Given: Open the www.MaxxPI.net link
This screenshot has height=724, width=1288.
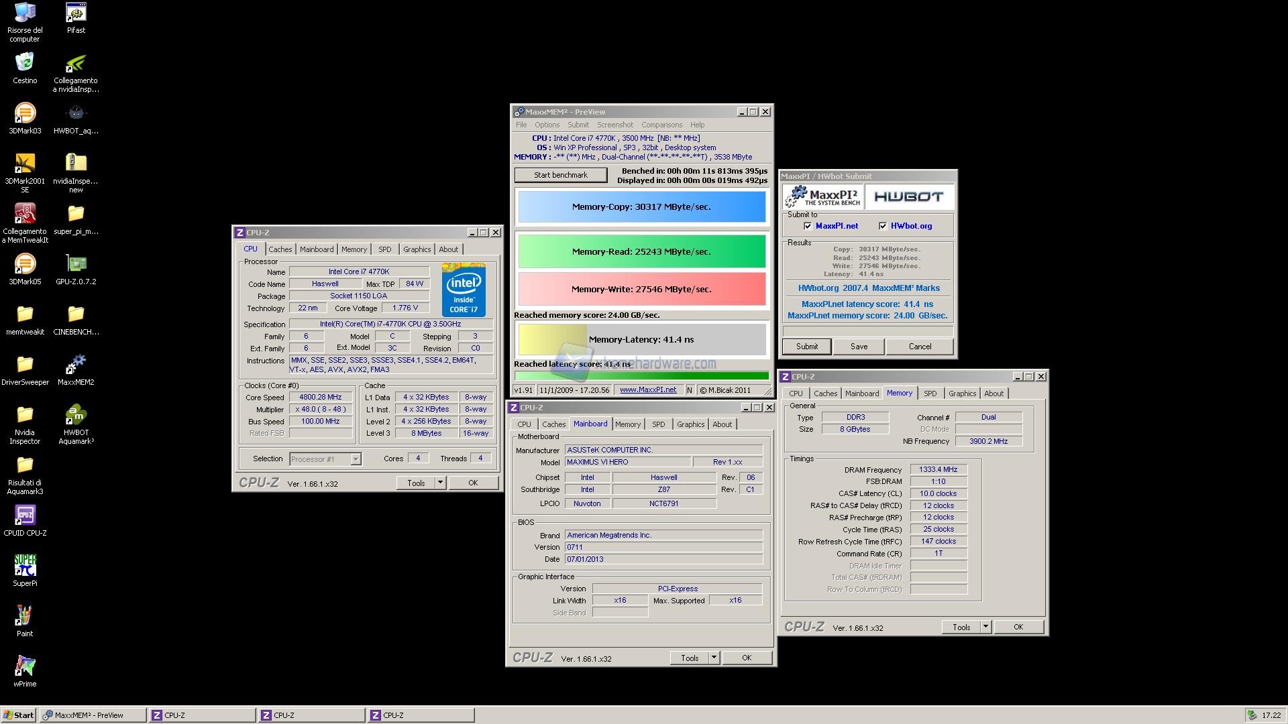Looking at the screenshot, I should (x=647, y=390).
